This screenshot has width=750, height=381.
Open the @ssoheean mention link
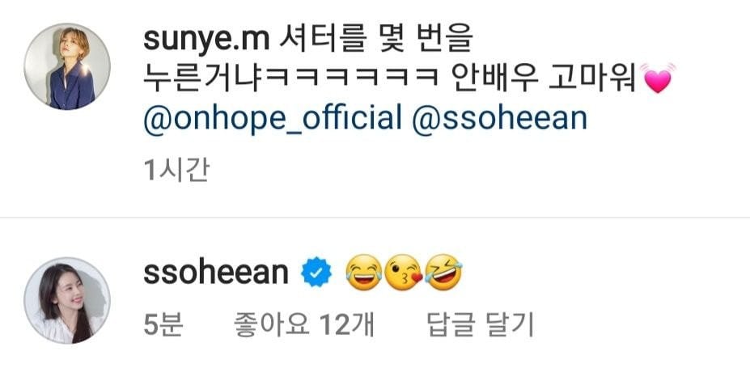[x=499, y=118]
